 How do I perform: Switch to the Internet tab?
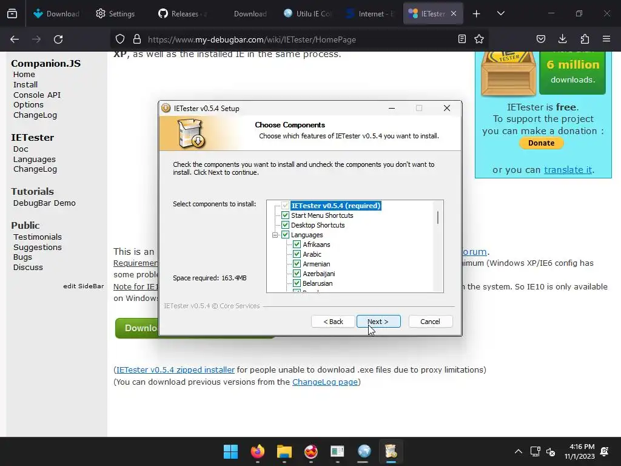coord(371,13)
